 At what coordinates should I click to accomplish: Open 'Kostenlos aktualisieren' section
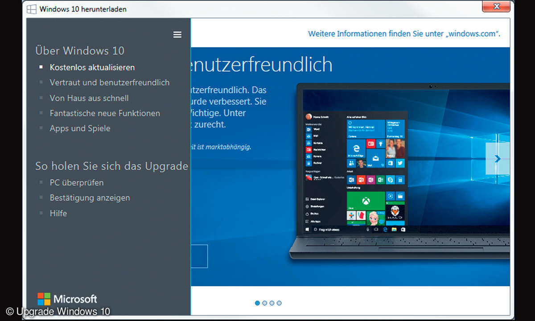[92, 67]
